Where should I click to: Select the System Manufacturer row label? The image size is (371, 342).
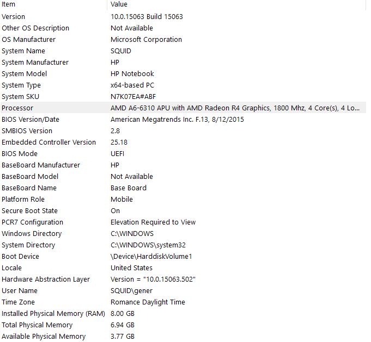pos(35,63)
